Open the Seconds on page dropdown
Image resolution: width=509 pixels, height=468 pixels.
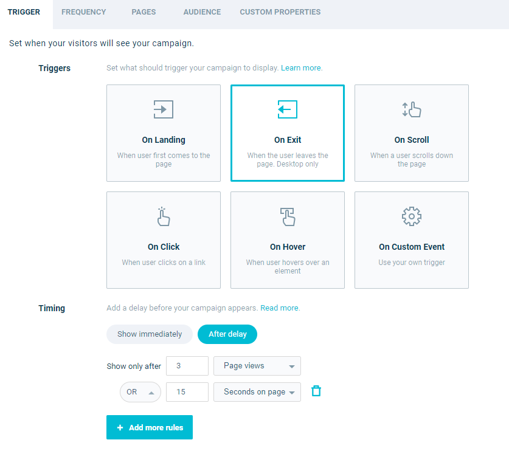[x=257, y=392]
